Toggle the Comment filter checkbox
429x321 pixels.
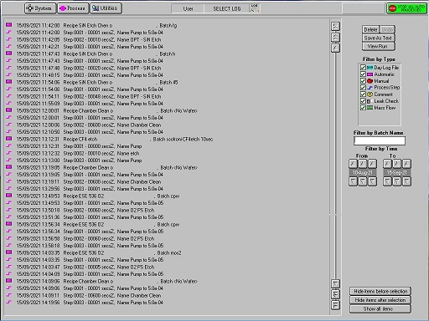point(363,94)
